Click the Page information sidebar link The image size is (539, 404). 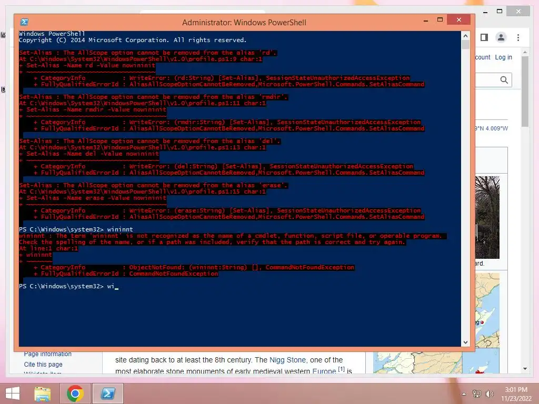click(x=48, y=354)
